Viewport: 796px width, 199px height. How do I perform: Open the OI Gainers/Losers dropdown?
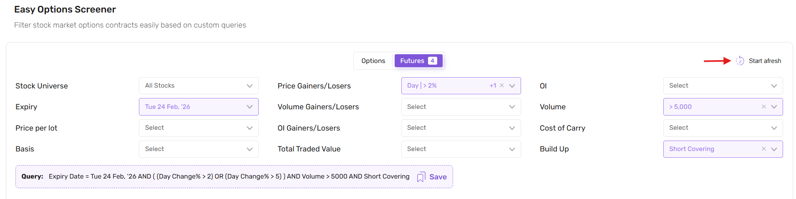pos(461,128)
